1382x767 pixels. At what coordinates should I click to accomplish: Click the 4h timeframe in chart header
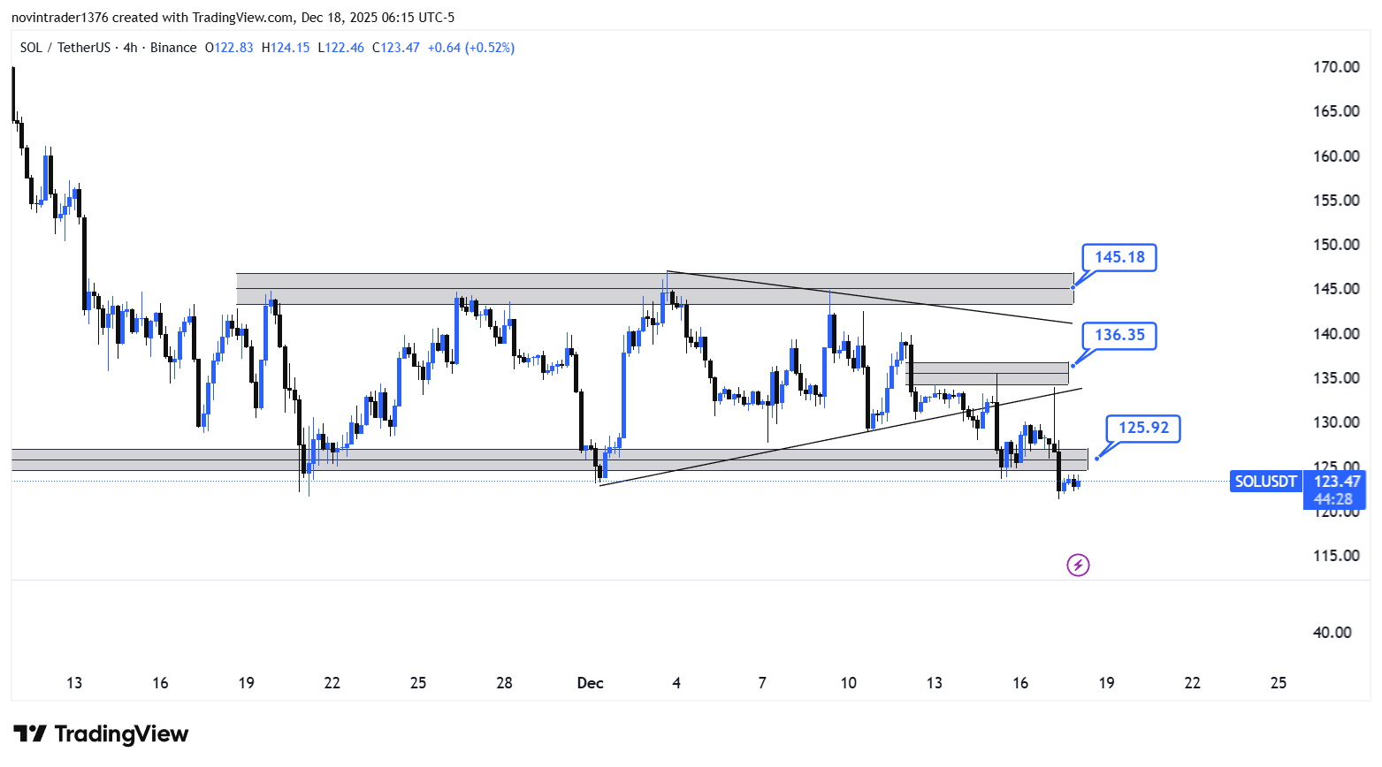pos(130,48)
